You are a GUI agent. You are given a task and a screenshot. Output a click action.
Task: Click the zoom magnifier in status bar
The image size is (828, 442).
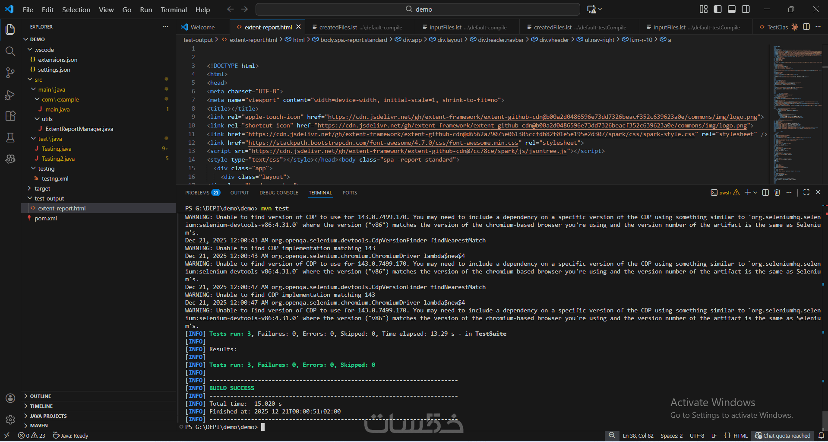[x=612, y=436]
